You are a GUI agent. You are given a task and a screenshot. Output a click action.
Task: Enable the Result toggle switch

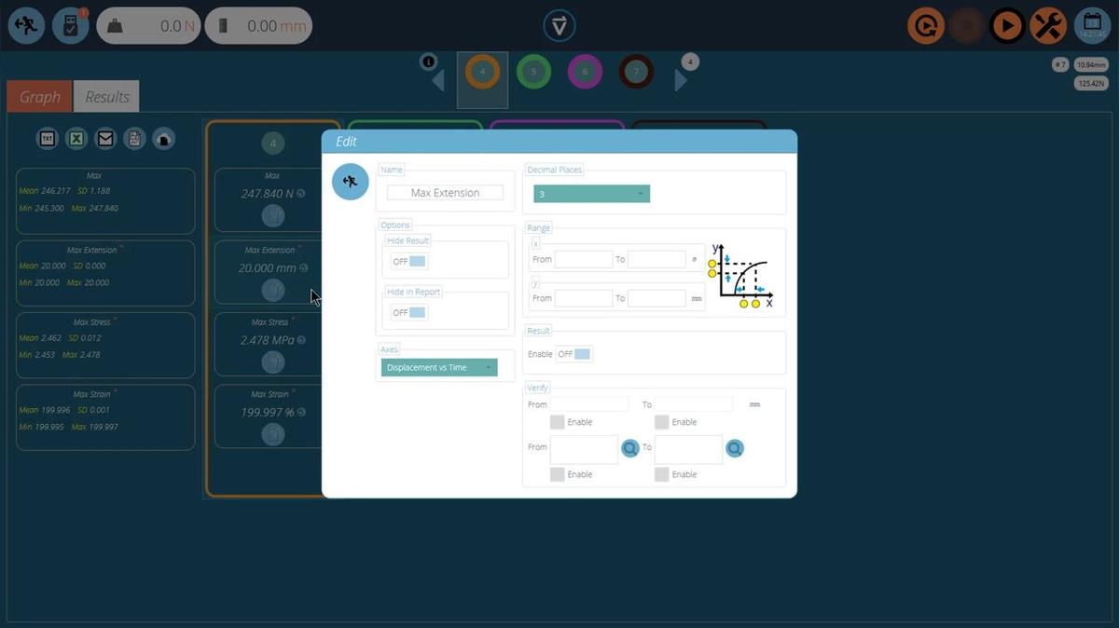(573, 354)
